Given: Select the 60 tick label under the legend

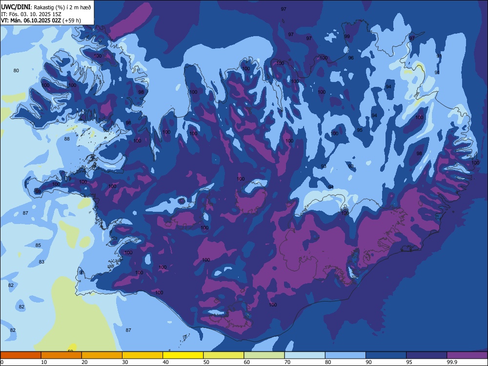Looking at the screenshot, I should (247, 362).
